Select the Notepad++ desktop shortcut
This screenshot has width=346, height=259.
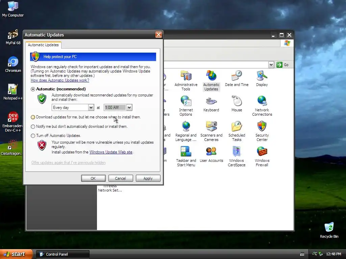coord(13,92)
